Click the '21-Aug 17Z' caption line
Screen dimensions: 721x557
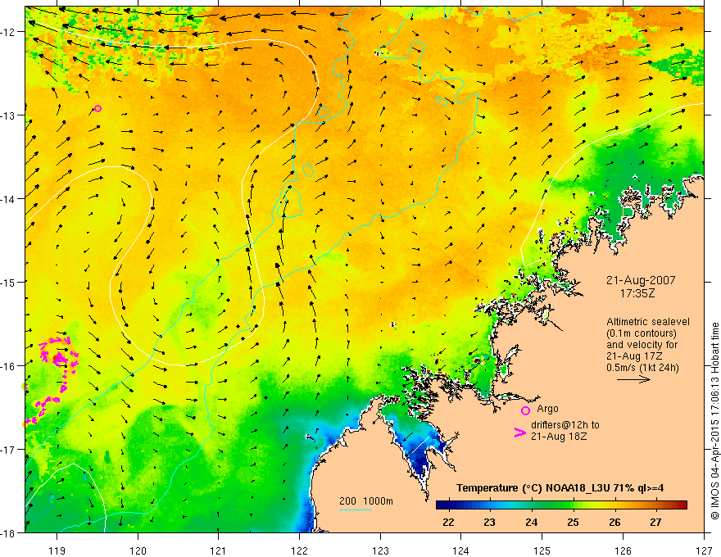pyautogui.click(x=634, y=356)
